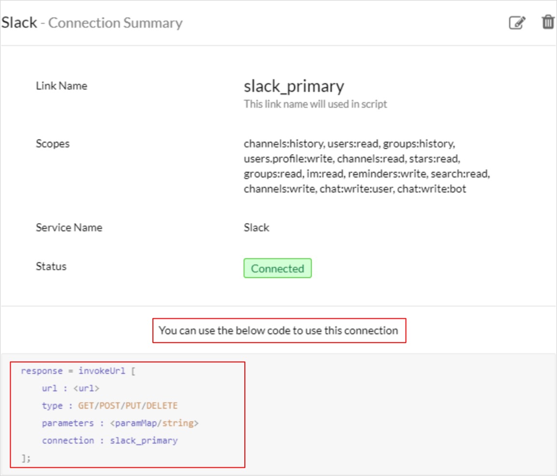The height and width of the screenshot is (476, 557).
Task: Click the Service Name field label
Action: coord(69,227)
